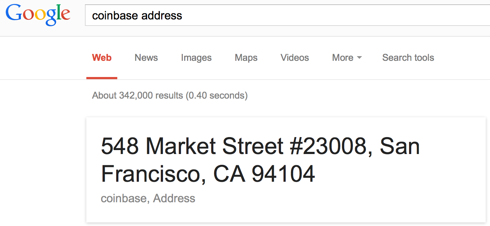Viewport: 490px width, 226px height.
Task: Click the word San in the address
Action: 400,146
